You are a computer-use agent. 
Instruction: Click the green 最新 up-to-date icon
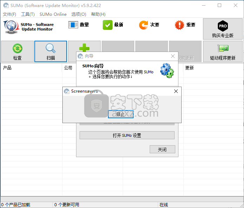click(107, 25)
